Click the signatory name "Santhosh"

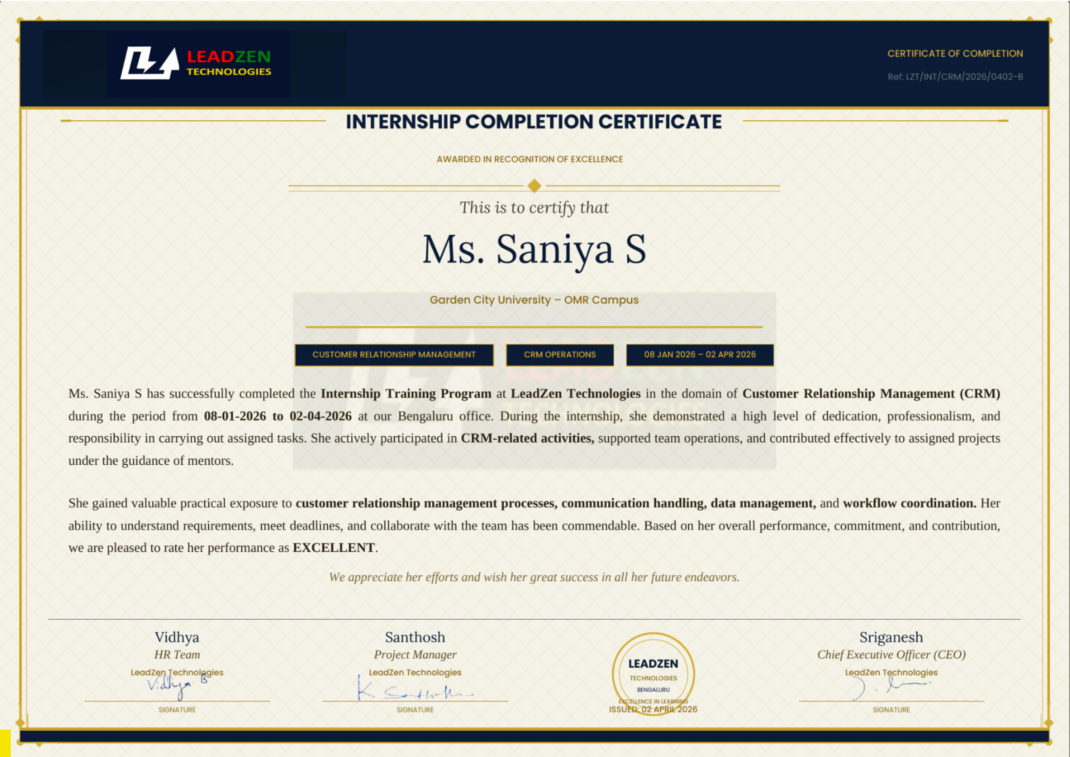(x=415, y=637)
